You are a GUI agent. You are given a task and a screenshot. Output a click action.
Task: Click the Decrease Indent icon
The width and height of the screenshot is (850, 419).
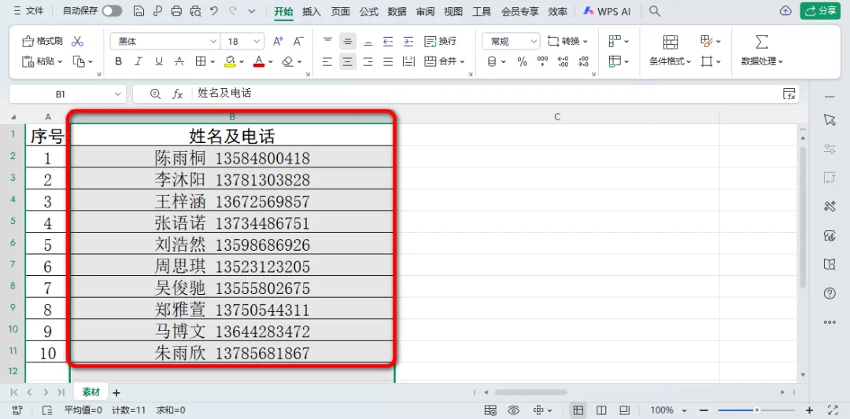pos(388,41)
